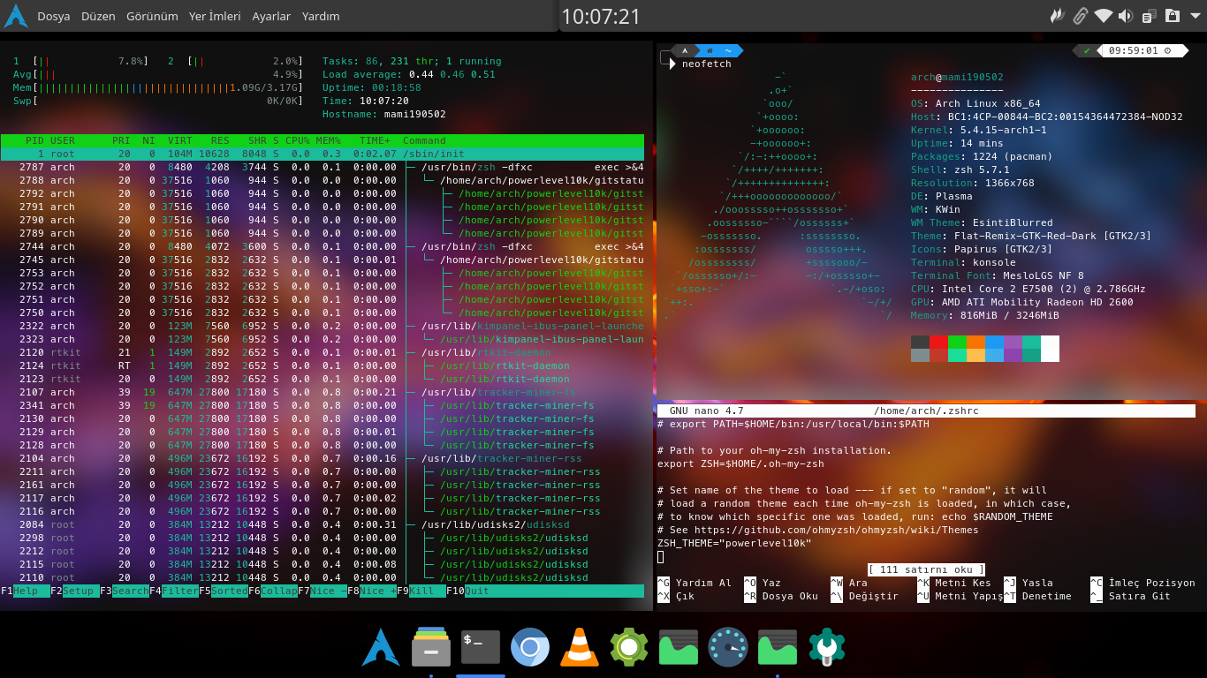The height and width of the screenshot is (678, 1207).
Task: Click ^G Yardım Al shortcut in nano
Action: pos(695,583)
